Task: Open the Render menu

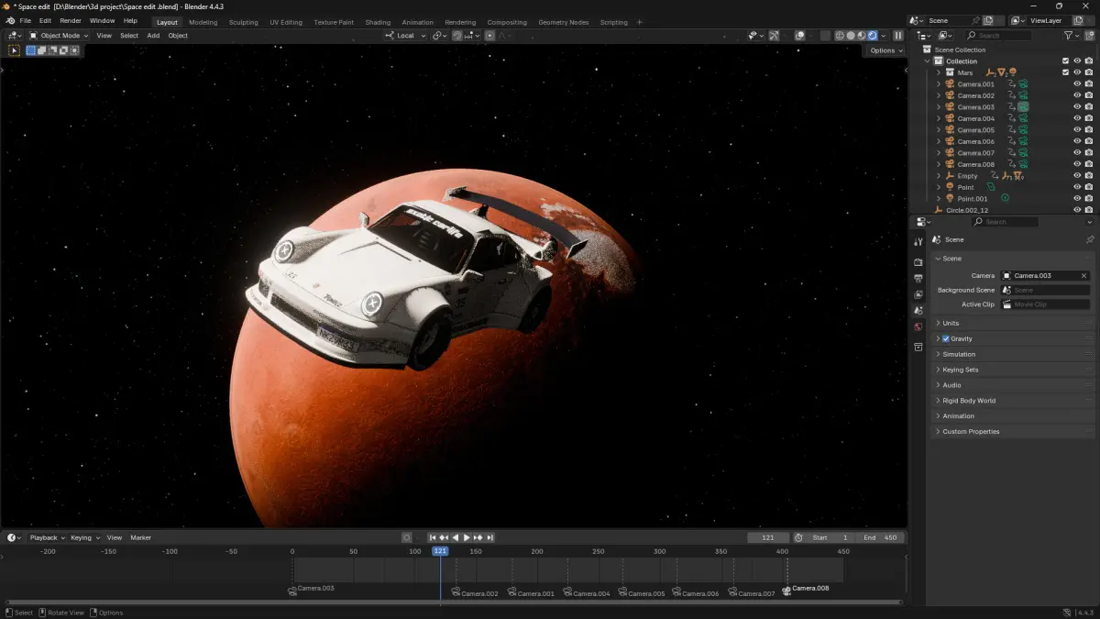Action: 71,20
